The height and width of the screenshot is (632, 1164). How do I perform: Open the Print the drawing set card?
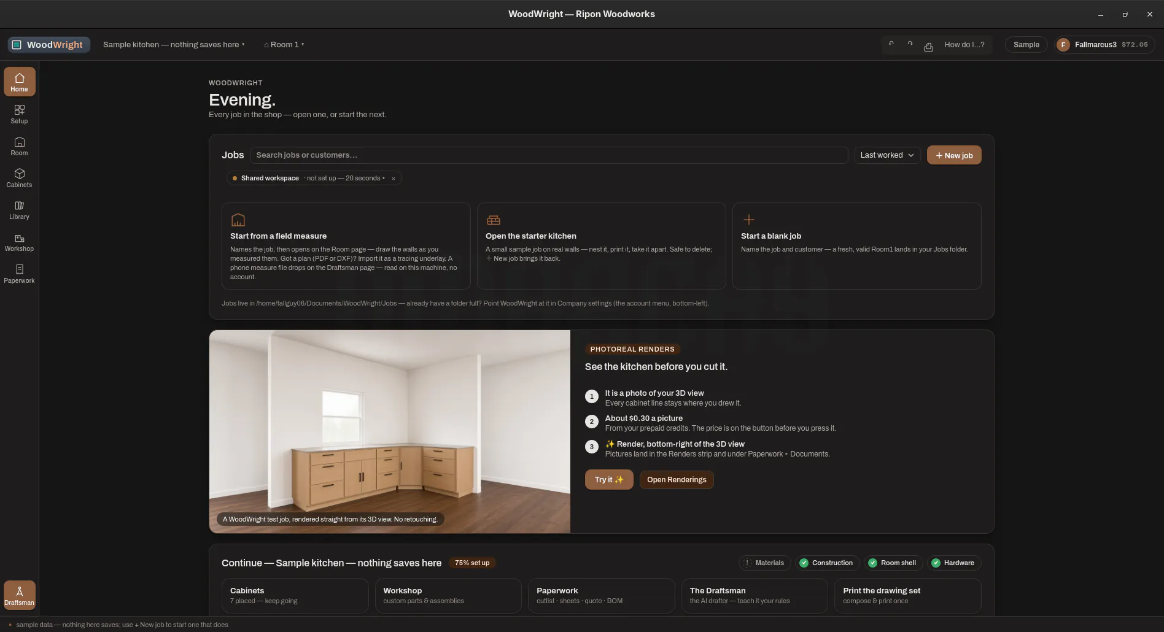(907, 596)
